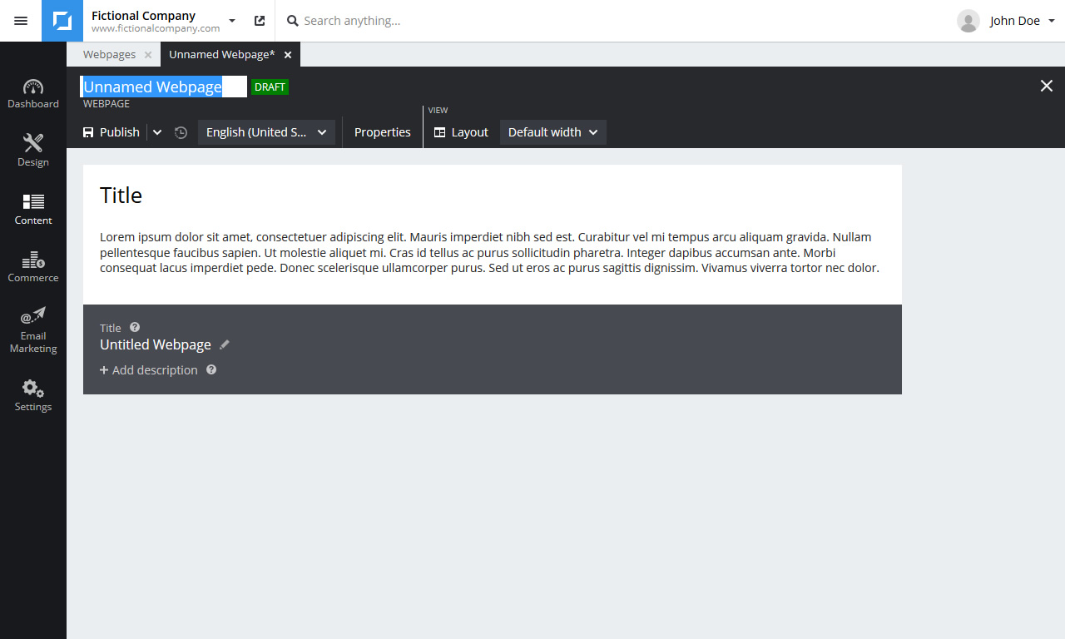The width and height of the screenshot is (1065, 639).
Task: Open the hamburger main menu
Action: pos(21,21)
